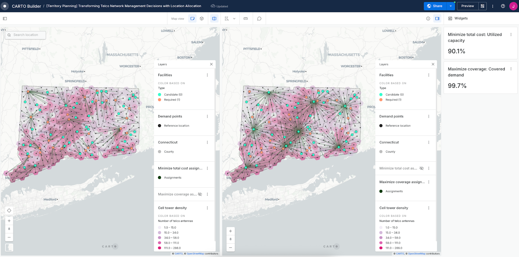Toggle the split dual map view icon
Screen dimensions: 519x257
click(214, 18)
